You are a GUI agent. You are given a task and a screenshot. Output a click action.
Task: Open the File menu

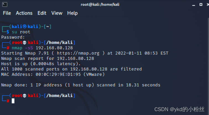7,13
